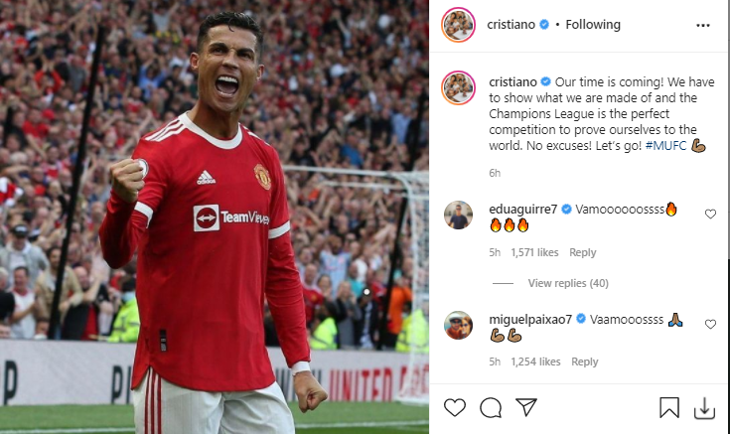730x434 pixels.
Task: Reply to eduaguirre7's comment
Action: coord(582,252)
